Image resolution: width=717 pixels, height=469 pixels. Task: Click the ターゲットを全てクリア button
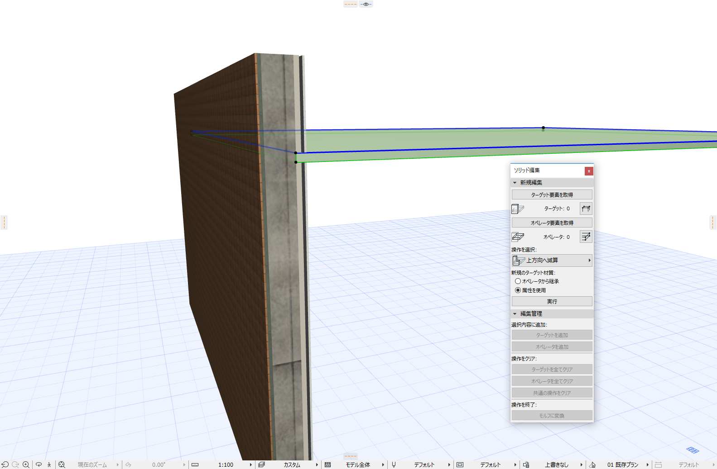point(552,370)
